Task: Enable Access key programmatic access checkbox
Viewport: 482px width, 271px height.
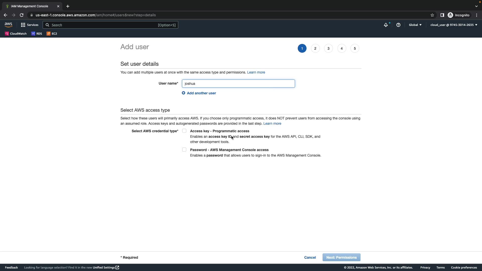Action: point(184,131)
